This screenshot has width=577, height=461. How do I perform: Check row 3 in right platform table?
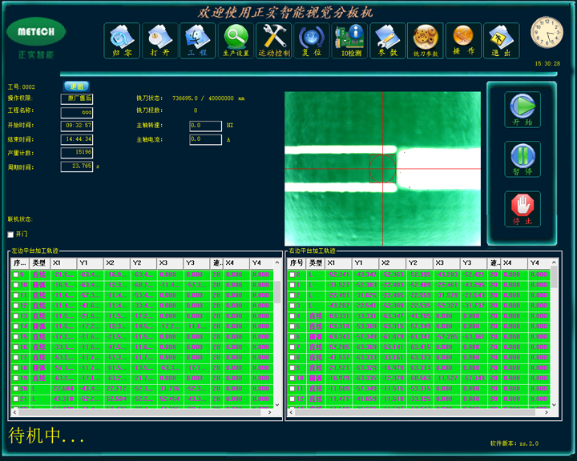[293, 306]
